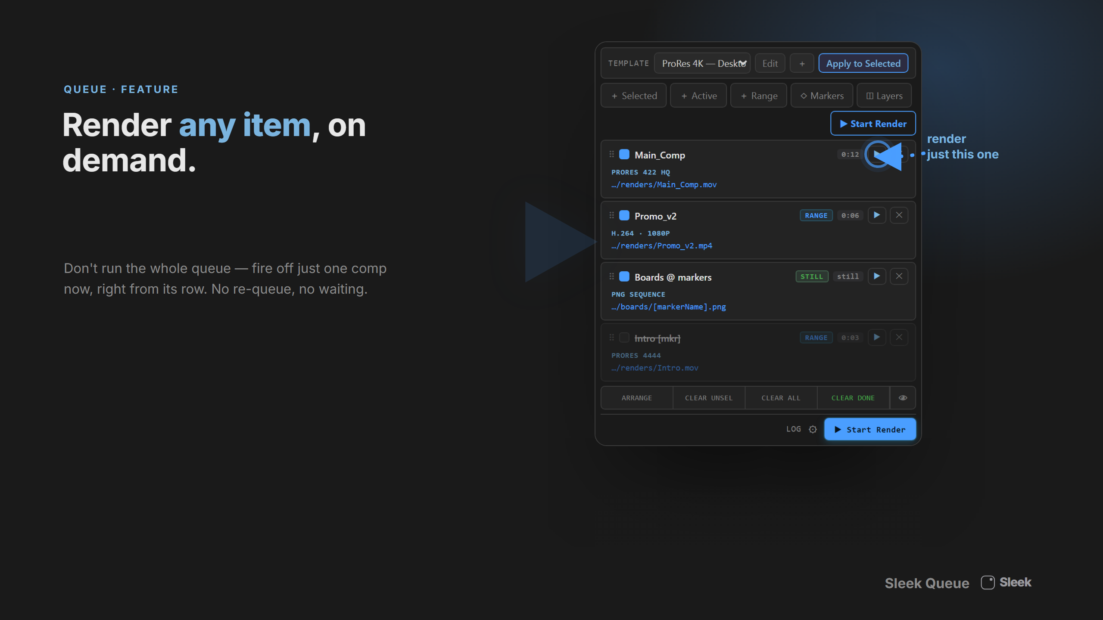This screenshot has height=620, width=1103.
Task: Render only Promo_v2 with its play icon
Action: 877,215
